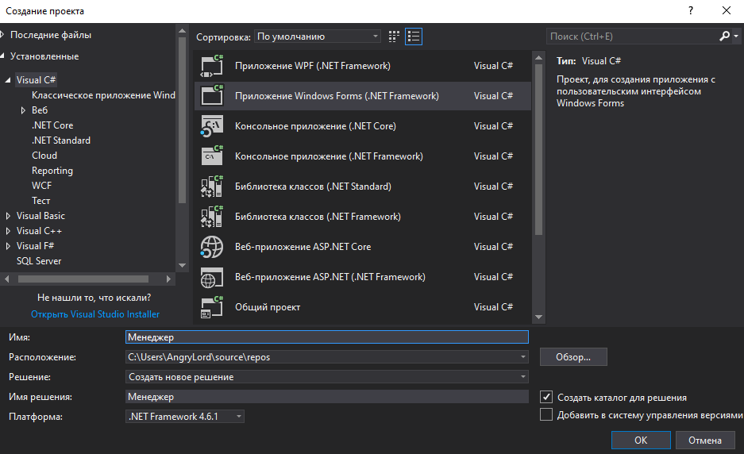Close the Создание проекта dialog

pos(727,10)
